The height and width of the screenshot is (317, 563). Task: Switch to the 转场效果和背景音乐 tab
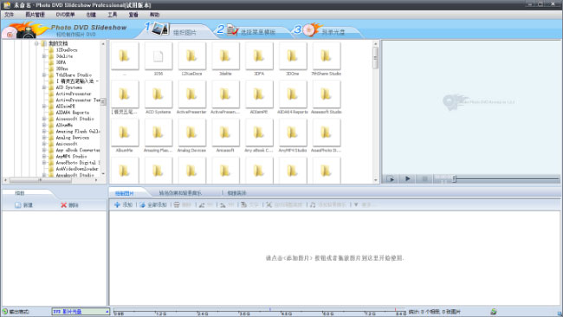pyautogui.click(x=180, y=193)
